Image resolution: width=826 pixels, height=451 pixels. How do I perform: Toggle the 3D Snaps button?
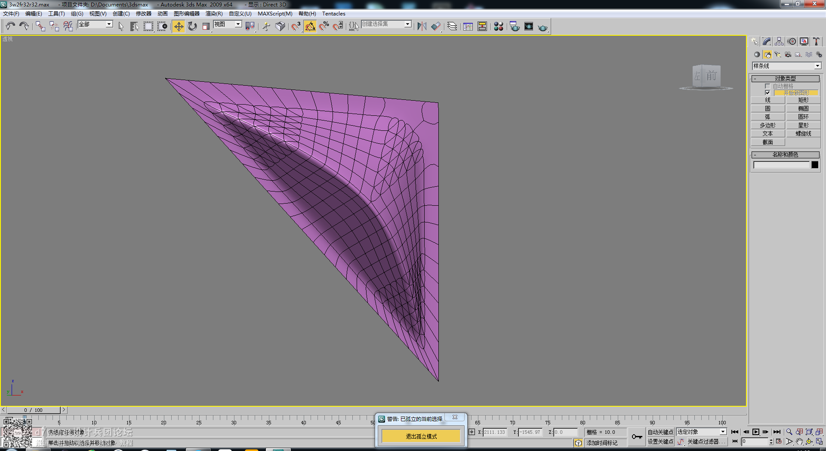(x=296, y=26)
